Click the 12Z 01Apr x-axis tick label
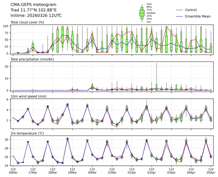The image size is (218, 177). click(132, 171)
